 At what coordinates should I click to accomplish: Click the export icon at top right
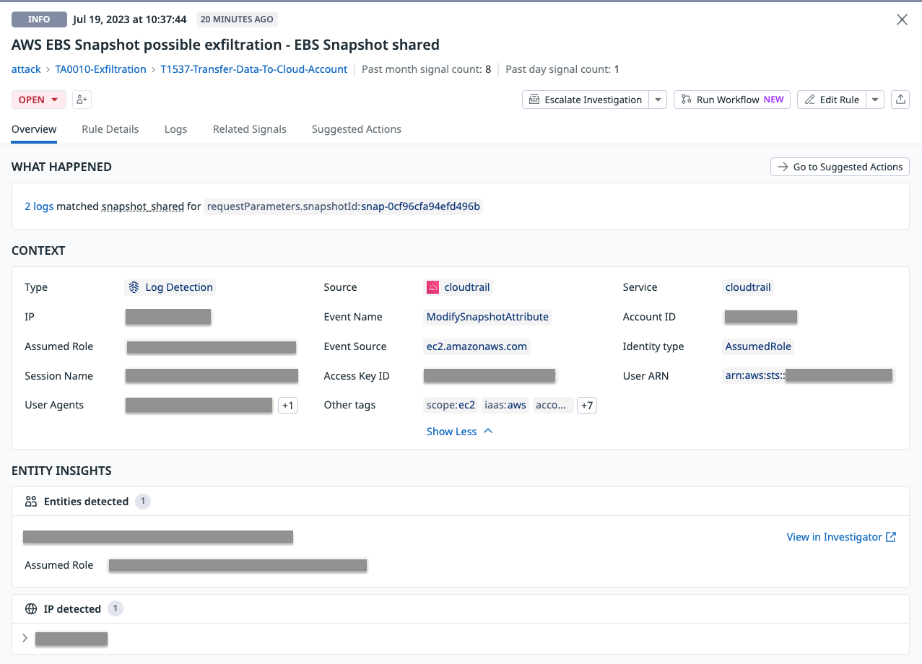900,99
